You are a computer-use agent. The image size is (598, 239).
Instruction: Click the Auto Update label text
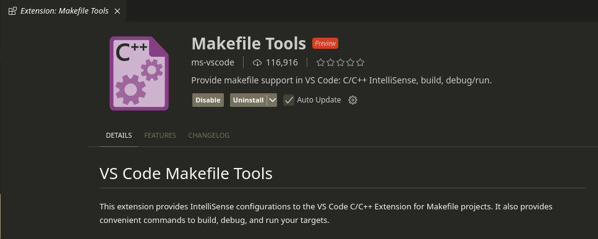[319, 99]
